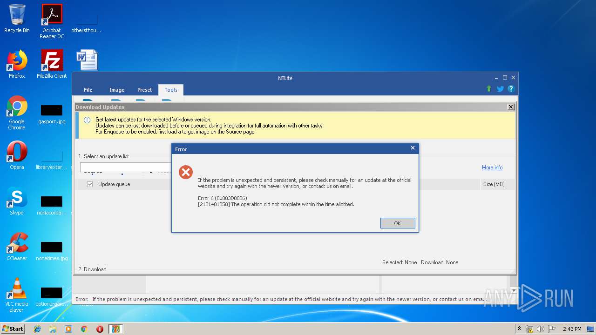Open the Recycle Bin desktop icon
Screen dimensions: 596x335
tap(17, 19)
